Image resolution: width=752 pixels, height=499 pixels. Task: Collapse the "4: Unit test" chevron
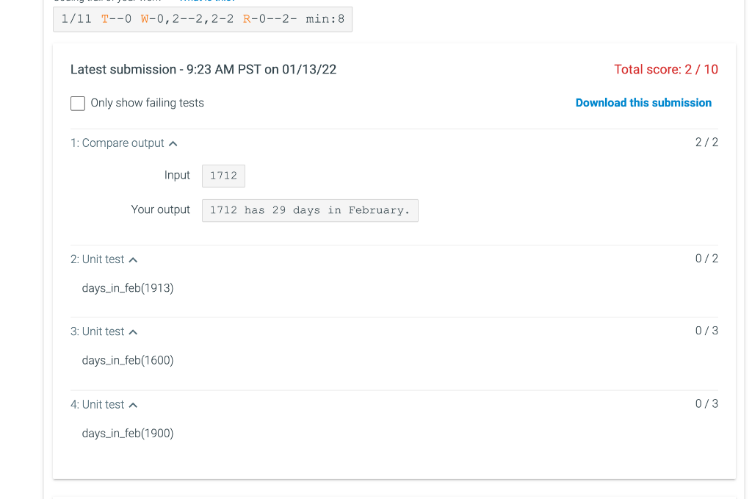pyautogui.click(x=134, y=404)
